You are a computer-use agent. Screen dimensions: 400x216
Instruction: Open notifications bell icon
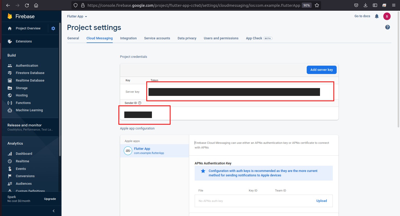click(377, 16)
